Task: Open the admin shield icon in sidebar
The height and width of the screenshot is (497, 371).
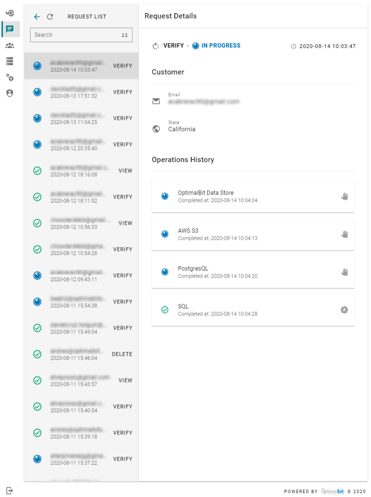Action: click(x=10, y=93)
